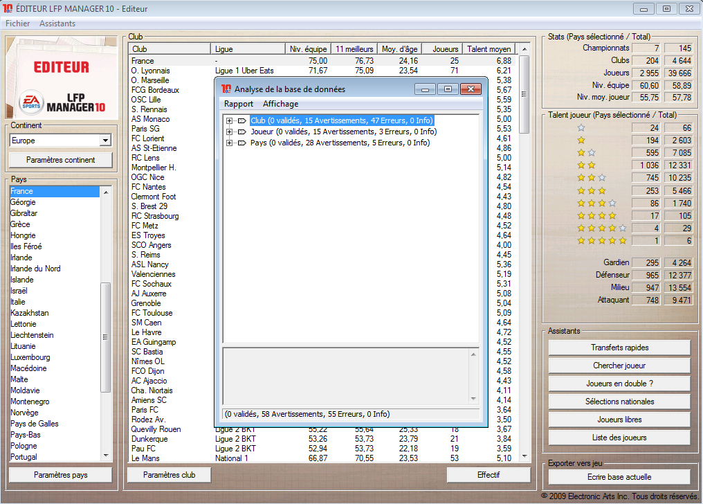The width and height of the screenshot is (703, 504).
Task: Sort by Joueurs column header
Action: pos(442,49)
